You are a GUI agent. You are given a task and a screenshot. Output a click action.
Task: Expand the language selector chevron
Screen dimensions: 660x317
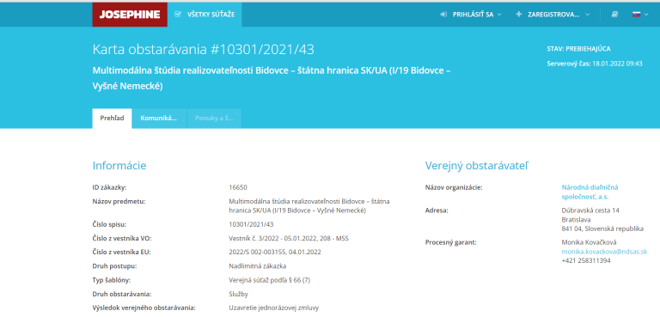[x=646, y=15]
